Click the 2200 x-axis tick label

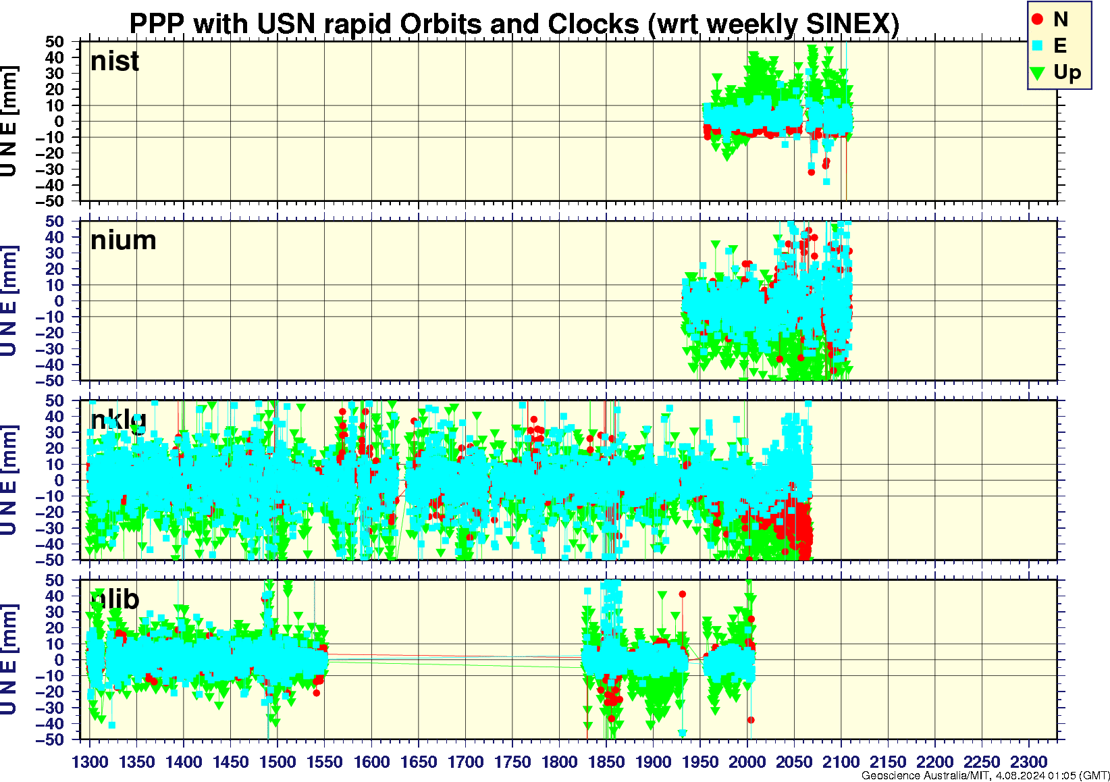point(934,762)
